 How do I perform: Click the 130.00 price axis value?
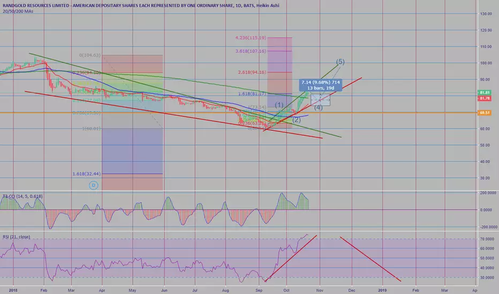point(486,14)
